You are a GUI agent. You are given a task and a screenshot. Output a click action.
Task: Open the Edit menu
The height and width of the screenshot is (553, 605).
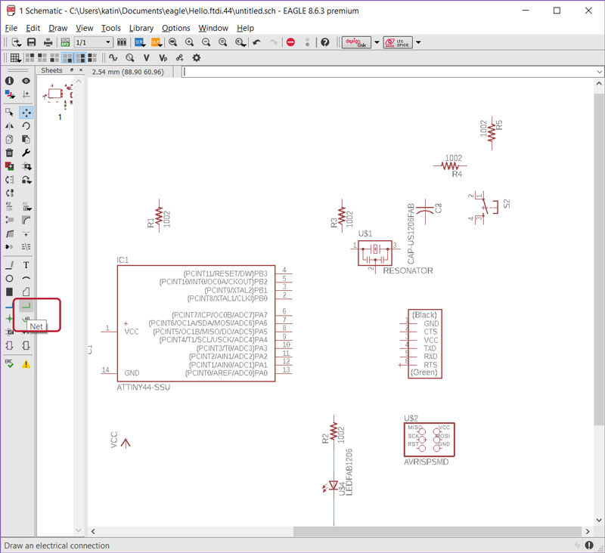pyautogui.click(x=33, y=28)
